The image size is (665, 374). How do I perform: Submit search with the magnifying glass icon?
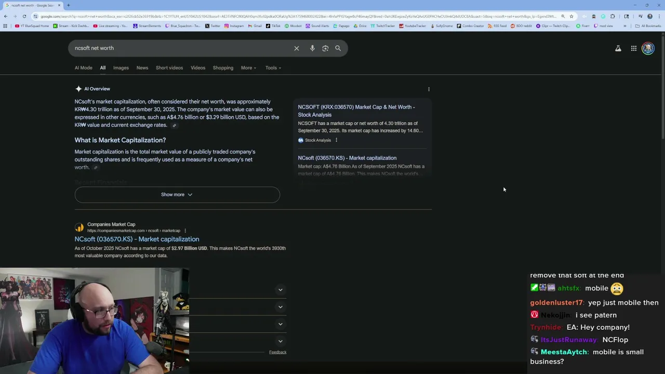[x=338, y=48]
